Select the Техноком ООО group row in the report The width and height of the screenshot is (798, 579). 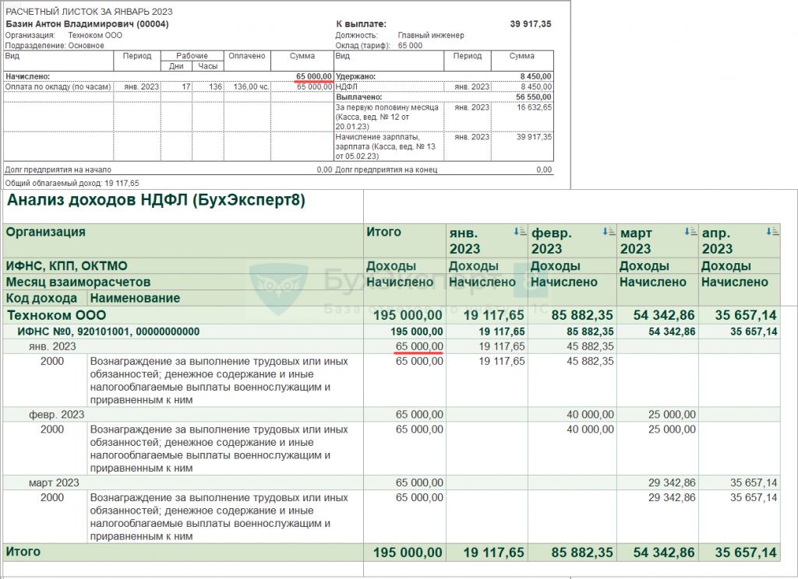point(392,315)
